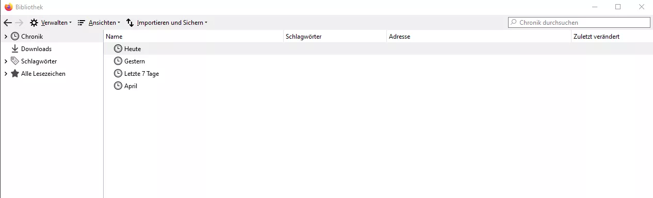
Task: Expand the Alle Lesezeichen tree node
Action: pos(6,74)
